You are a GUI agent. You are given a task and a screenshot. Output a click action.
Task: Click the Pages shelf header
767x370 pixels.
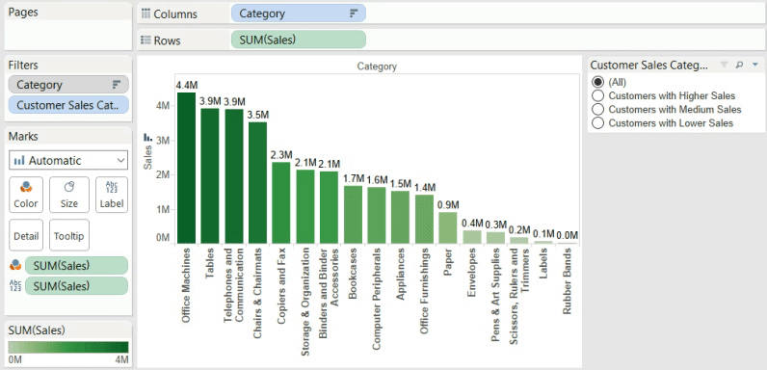click(23, 13)
